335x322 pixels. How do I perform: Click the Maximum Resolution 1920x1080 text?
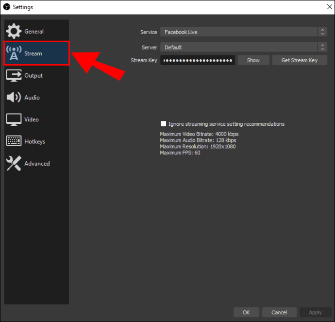198,146
